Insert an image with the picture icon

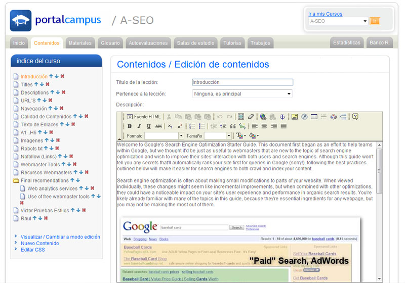[295, 117]
